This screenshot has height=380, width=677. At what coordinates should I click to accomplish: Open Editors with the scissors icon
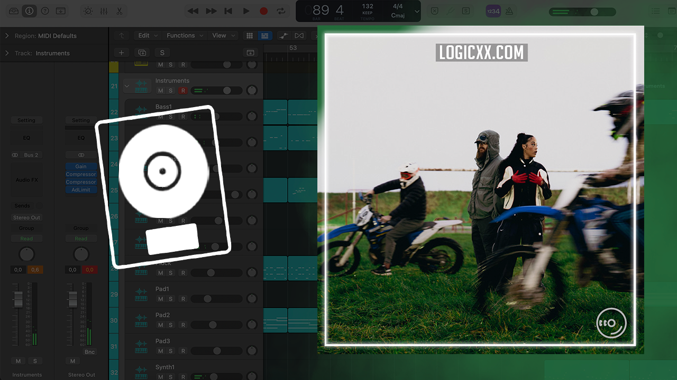tap(120, 11)
